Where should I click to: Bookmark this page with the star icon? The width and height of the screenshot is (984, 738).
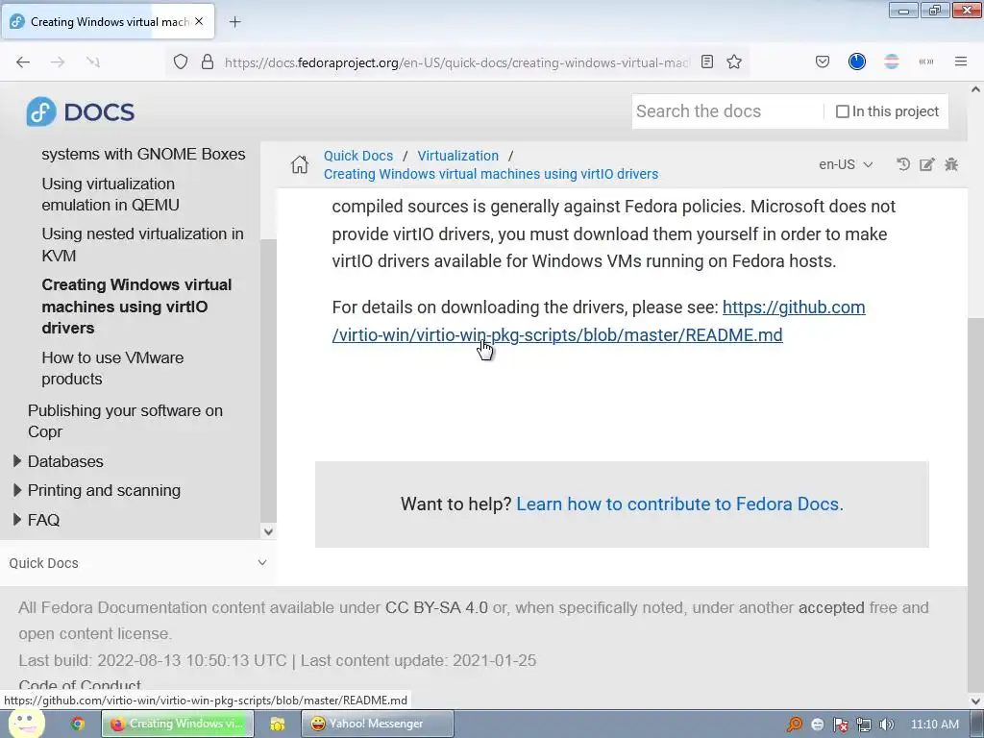click(734, 62)
